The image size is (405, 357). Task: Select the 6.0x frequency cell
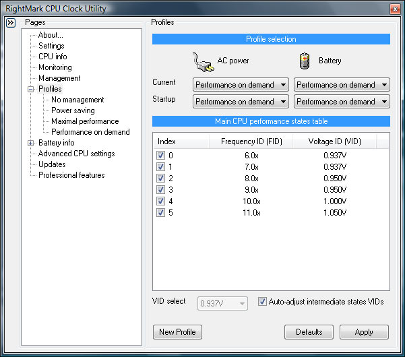coord(251,156)
